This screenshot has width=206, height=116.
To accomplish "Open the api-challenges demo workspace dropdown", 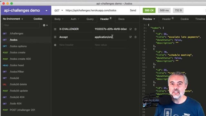I will click(x=46, y=11).
